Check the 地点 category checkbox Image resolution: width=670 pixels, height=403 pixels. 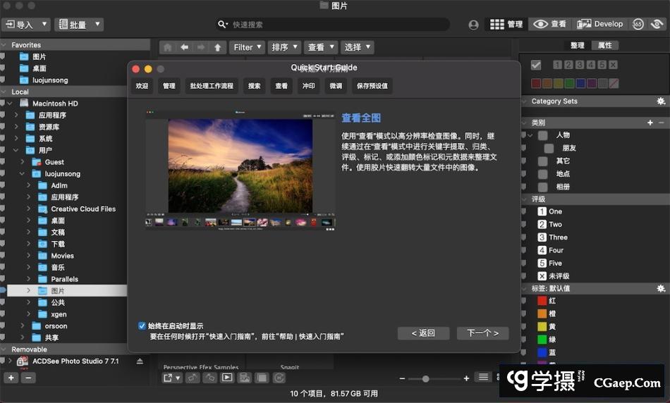[542, 174]
